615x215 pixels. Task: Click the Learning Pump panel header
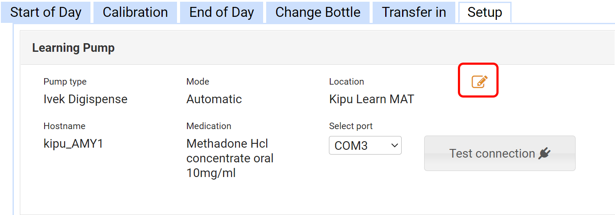tap(74, 47)
